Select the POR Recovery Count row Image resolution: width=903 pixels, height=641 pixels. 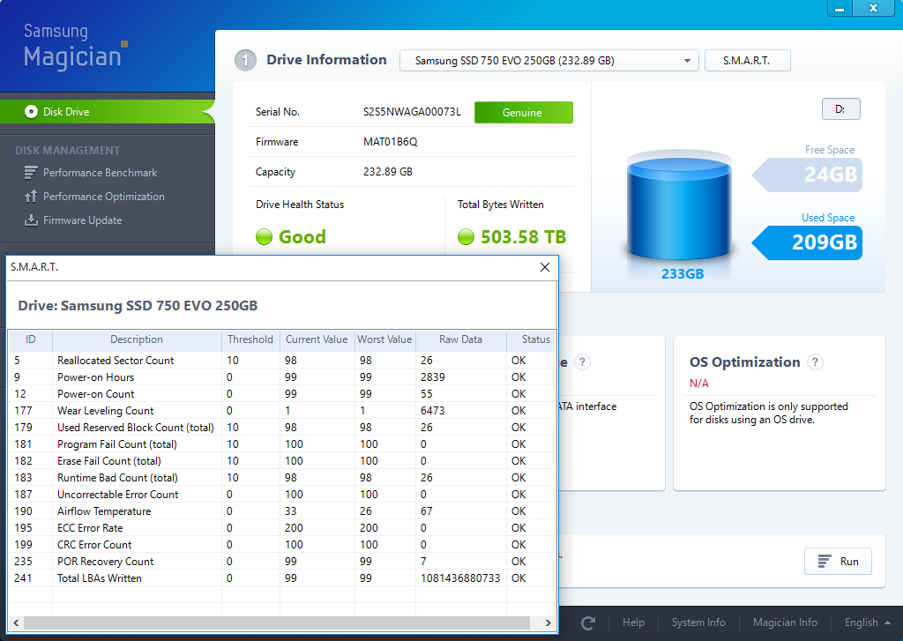coord(282,561)
